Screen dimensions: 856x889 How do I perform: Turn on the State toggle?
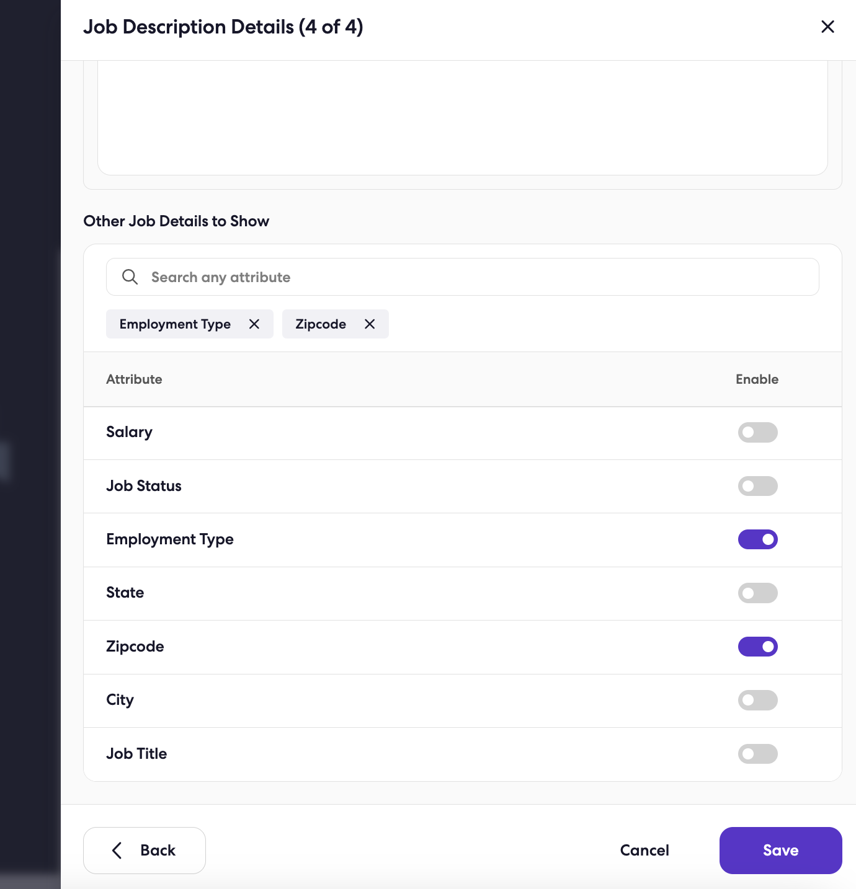click(x=758, y=593)
